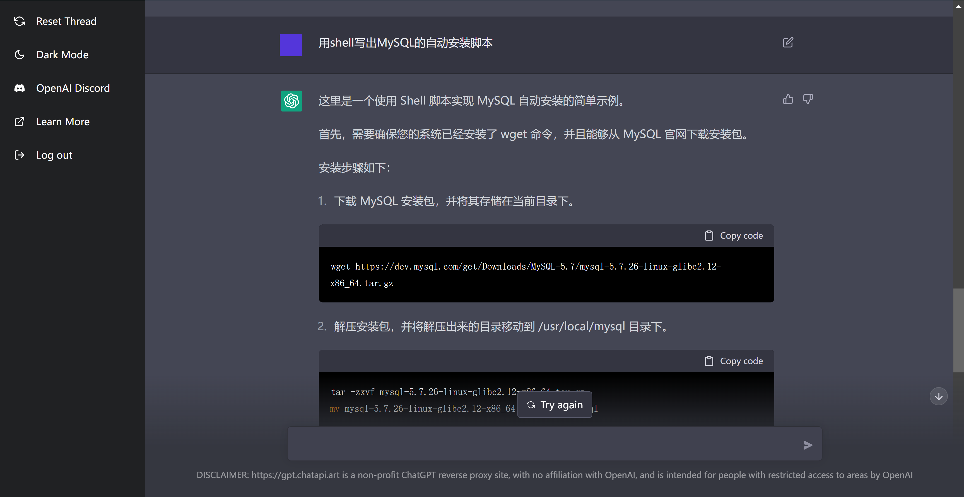
Task: Toggle Dark Mode label in sidebar
Action: tap(62, 55)
